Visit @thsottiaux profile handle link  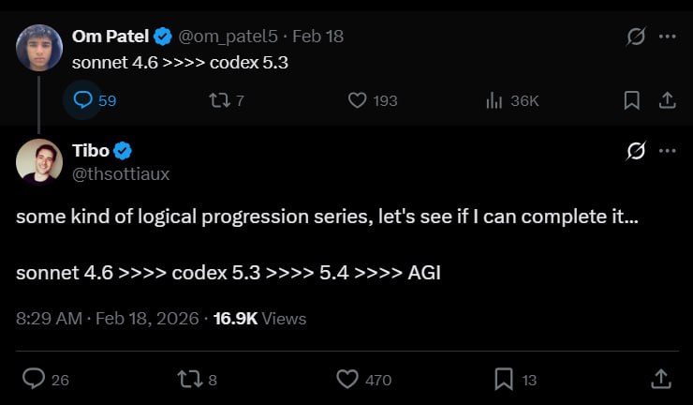121,173
